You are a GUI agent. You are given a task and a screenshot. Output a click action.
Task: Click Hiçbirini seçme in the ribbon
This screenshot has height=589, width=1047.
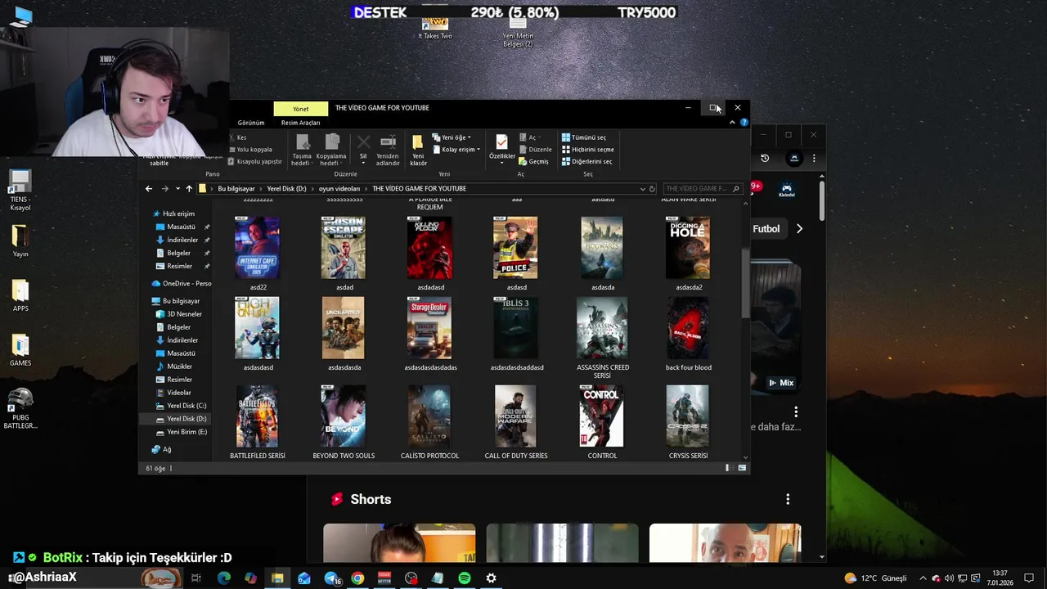coord(587,150)
